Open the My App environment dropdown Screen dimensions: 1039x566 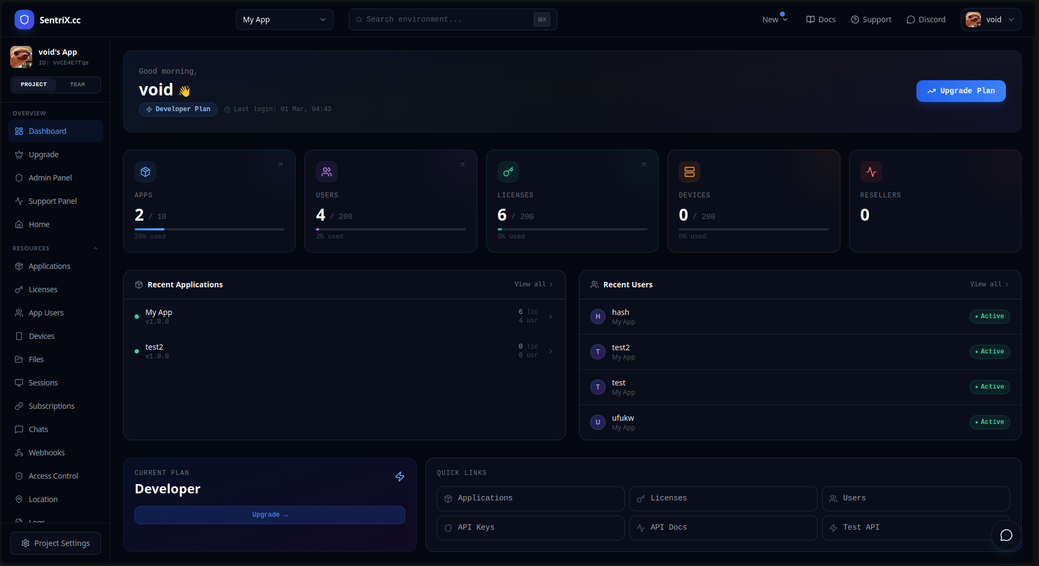click(x=284, y=20)
